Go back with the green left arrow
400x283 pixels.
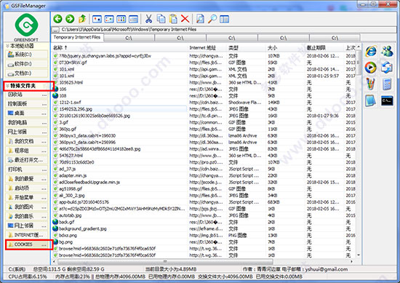58,19
